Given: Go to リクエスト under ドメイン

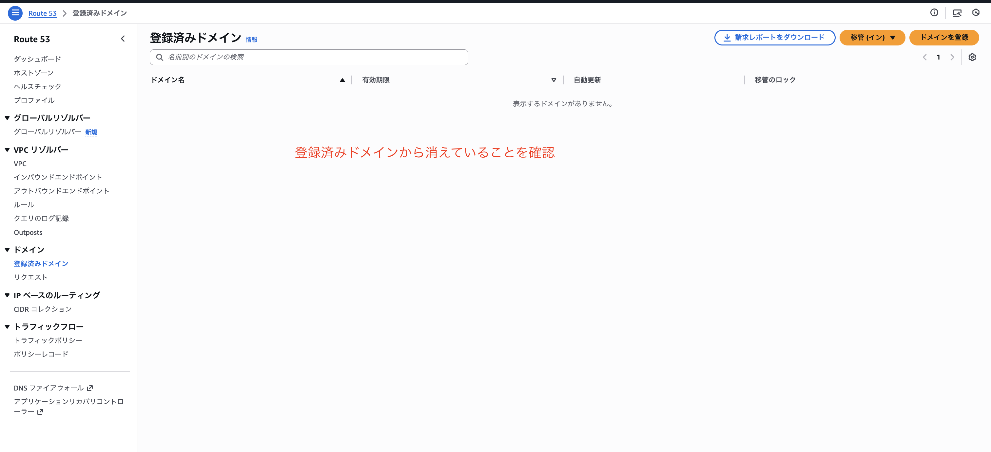Looking at the screenshot, I should (x=30, y=277).
